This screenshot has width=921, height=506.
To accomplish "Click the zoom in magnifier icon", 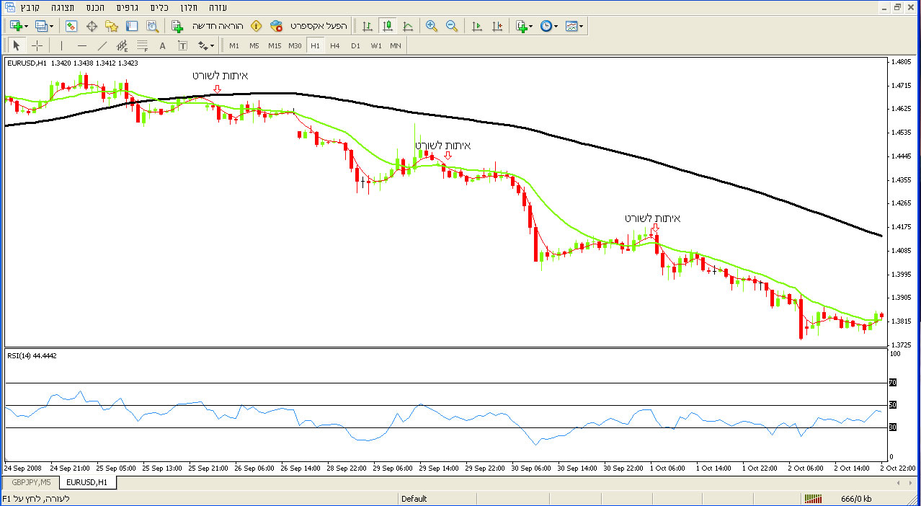I will click(x=432, y=26).
